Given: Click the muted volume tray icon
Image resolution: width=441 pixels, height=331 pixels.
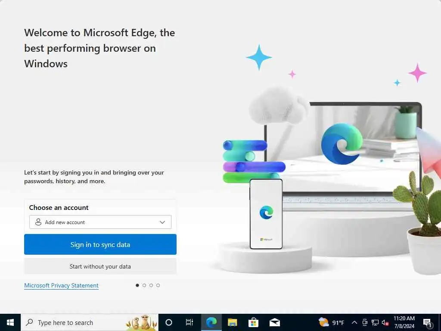Looking at the screenshot, I should pyautogui.click(x=385, y=322).
